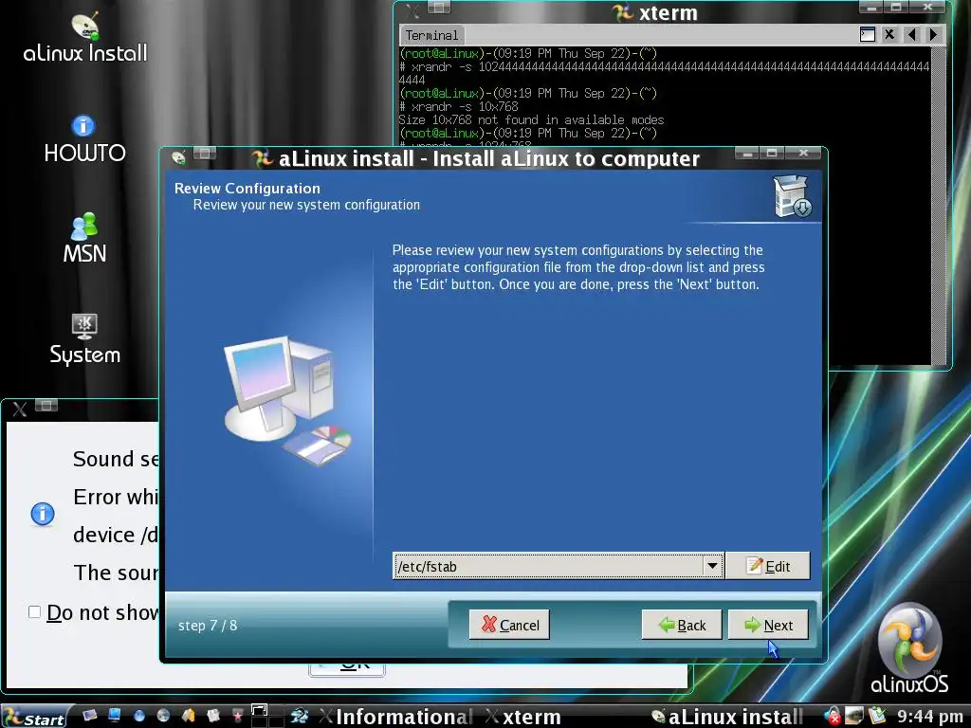Image resolution: width=971 pixels, height=728 pixels.
Task: Click the clipboard icon in system tray
Action: [x=877, y=716]
